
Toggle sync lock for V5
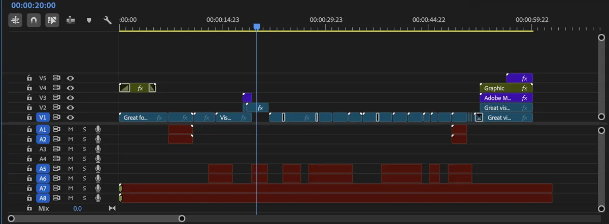click(x=57, y=78)
